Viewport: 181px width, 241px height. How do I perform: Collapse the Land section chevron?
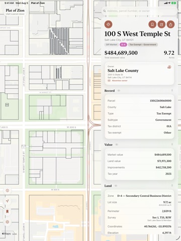[172, 185]
